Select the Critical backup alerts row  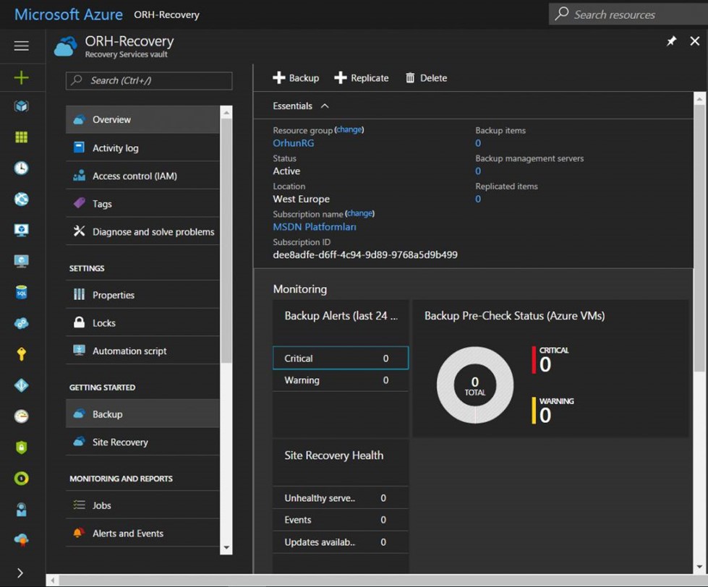pyautogui.click(x=341, y=359)
